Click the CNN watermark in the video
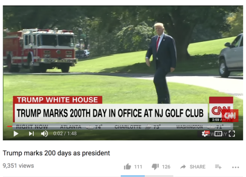The width and height of the screenshot is (246, 177). (230, 116)
